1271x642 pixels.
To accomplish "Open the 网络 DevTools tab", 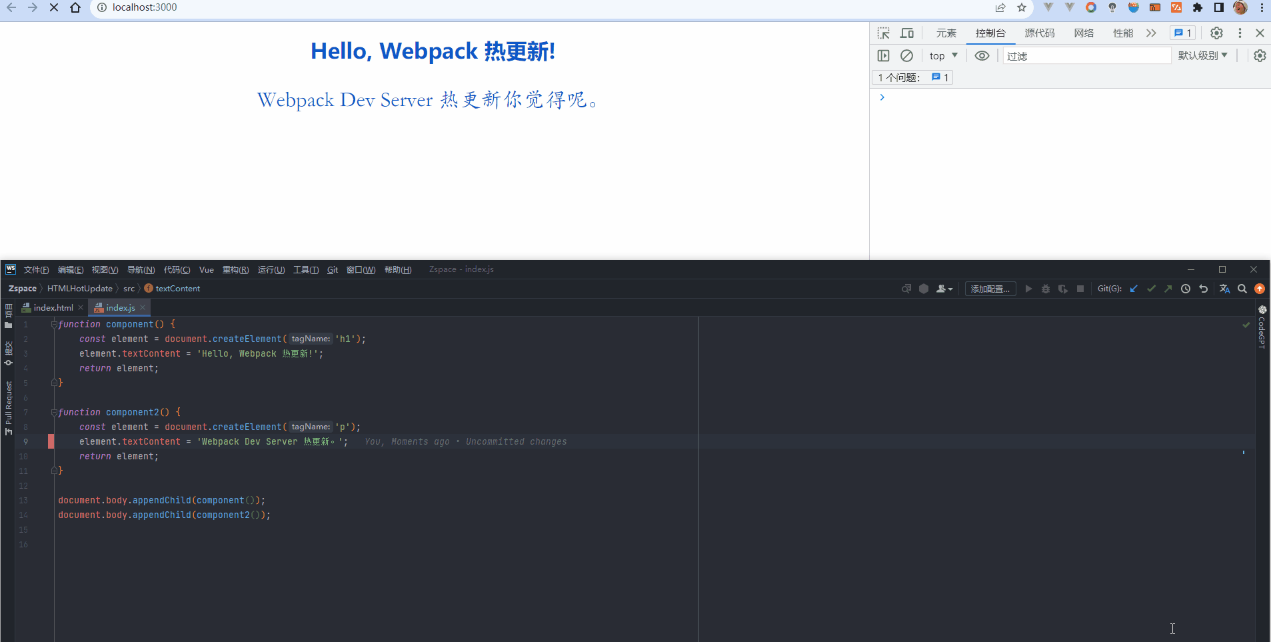I will click(x=1084, y=33).
